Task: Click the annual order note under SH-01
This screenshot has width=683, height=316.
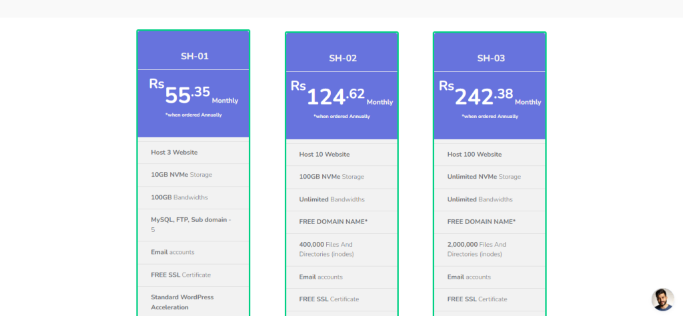Action: [193, 115]
